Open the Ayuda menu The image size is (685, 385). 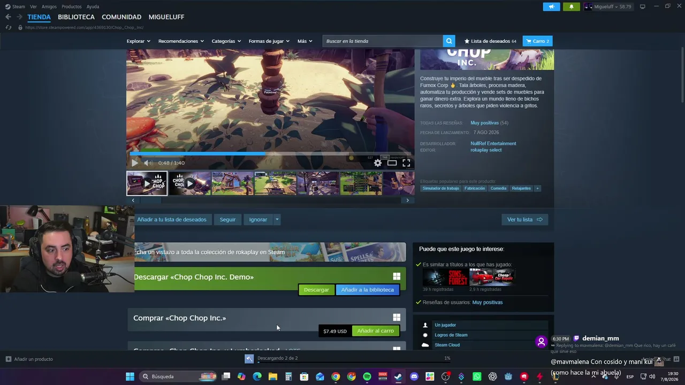pos(93,6)
